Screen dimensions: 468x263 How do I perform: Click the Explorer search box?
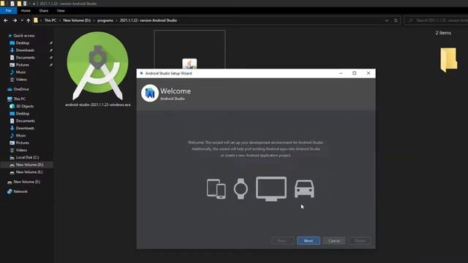point(436,20)
